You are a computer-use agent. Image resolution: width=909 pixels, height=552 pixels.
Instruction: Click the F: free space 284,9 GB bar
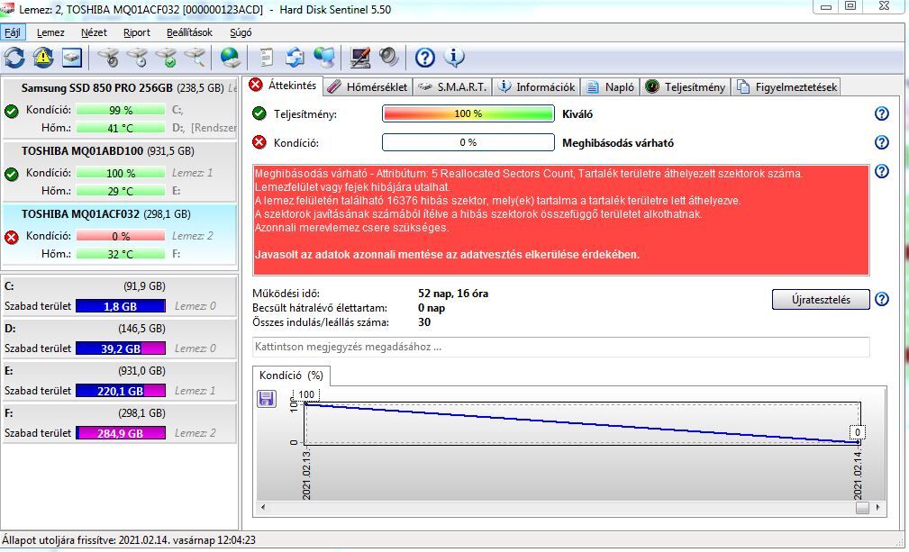point(121,433)
